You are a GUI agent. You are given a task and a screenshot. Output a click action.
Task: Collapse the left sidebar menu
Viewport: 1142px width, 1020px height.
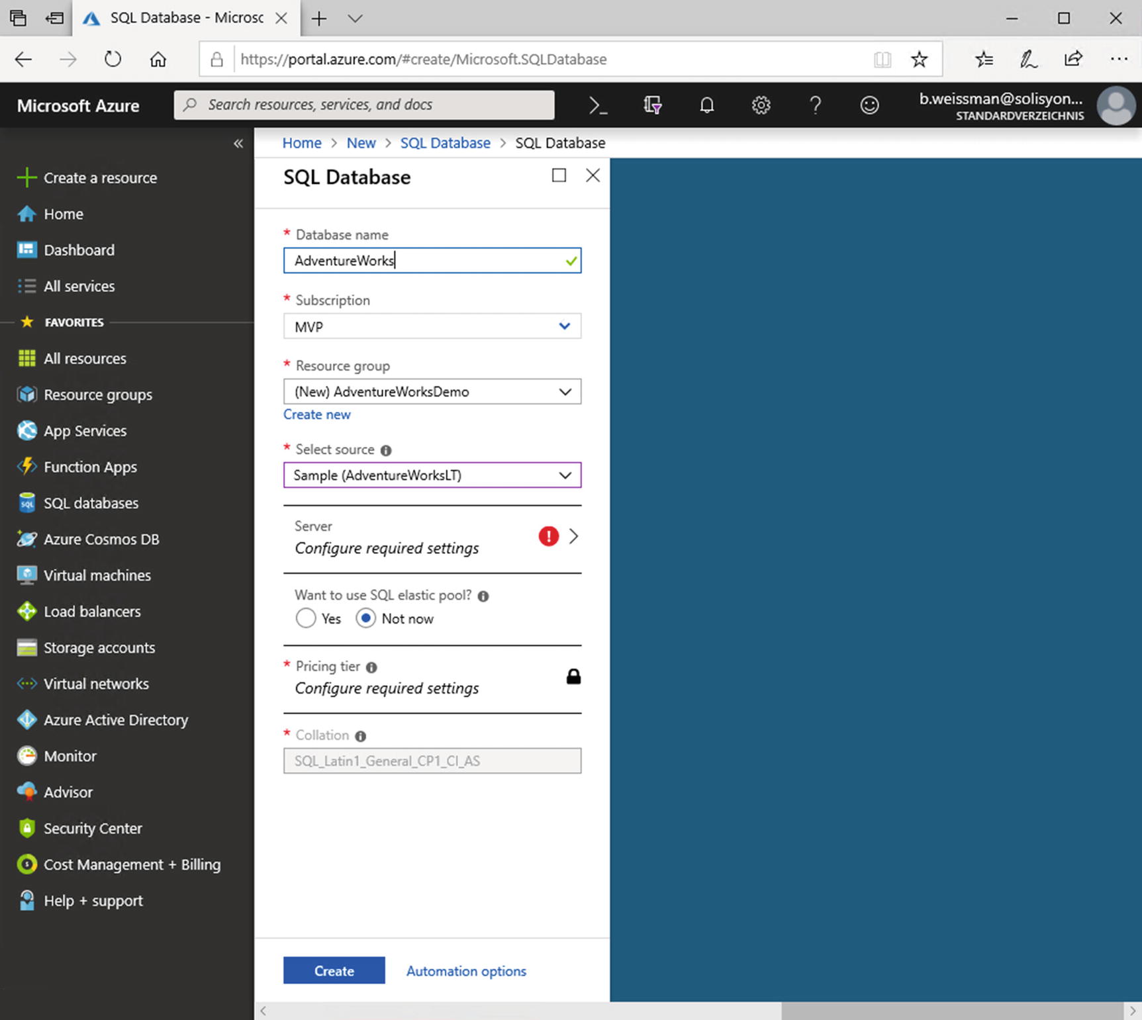[238, 144]
